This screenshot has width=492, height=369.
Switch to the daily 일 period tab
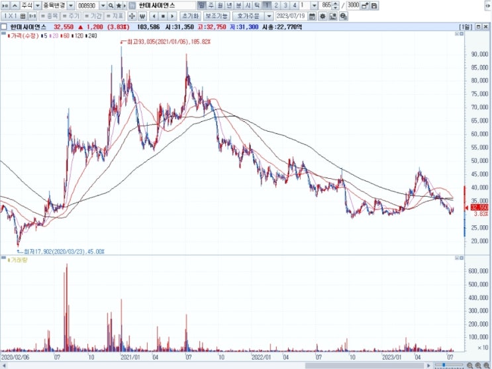(202, 5)
